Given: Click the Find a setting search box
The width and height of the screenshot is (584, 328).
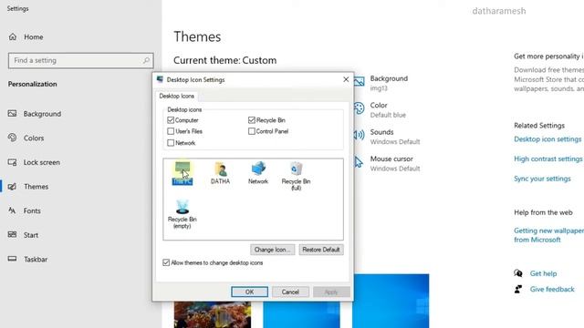Looking at the screenshot, I should pos(81,60).
